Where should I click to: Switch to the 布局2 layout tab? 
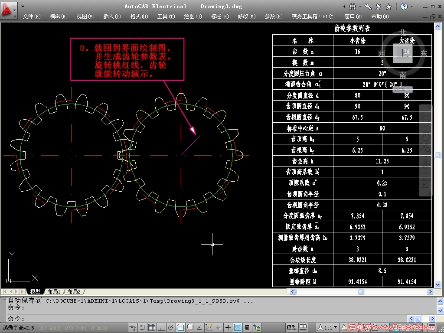74,291
